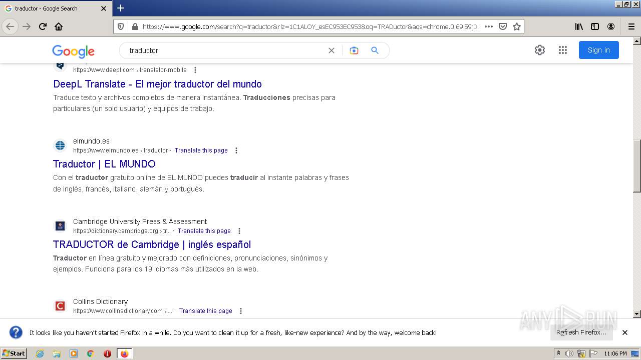Click the DeepL translator-mobile URL text
The image size is (641, 360).
130,70
